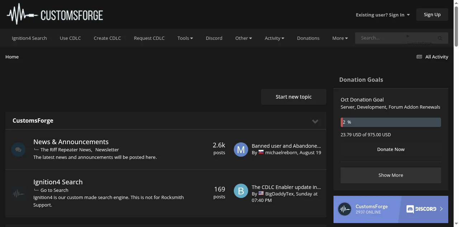
Task: Open michaelreborn's avatar with letter M
Action: coord(241,150)
